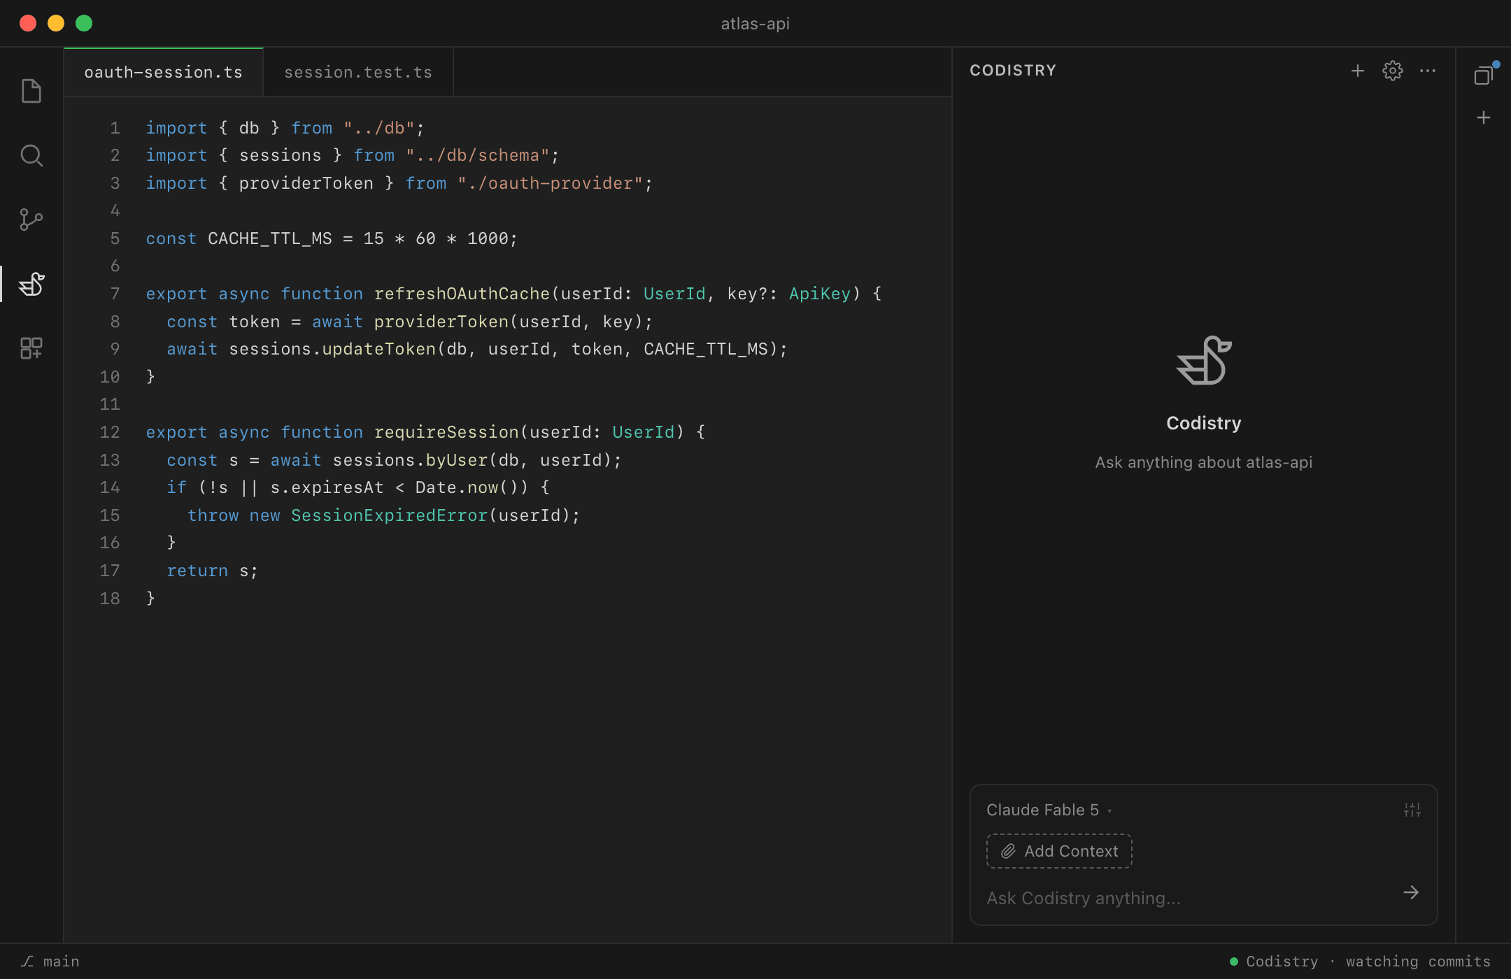Click the CODISTRY panel header title
Image resolution: width=1511 pixels, height=979 pixels.
click(1013, 71)
